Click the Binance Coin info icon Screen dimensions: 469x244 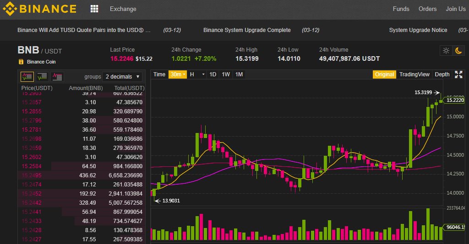pyautogui.click(x=21, y=62)
